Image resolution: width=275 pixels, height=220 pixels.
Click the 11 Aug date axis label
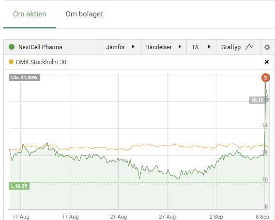pyautogui.click(x=21, y=217)
